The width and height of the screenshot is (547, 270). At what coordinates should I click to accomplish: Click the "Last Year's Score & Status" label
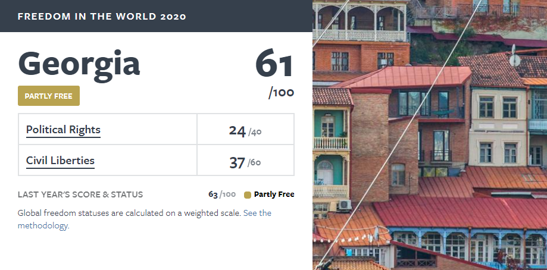point(80,194)
